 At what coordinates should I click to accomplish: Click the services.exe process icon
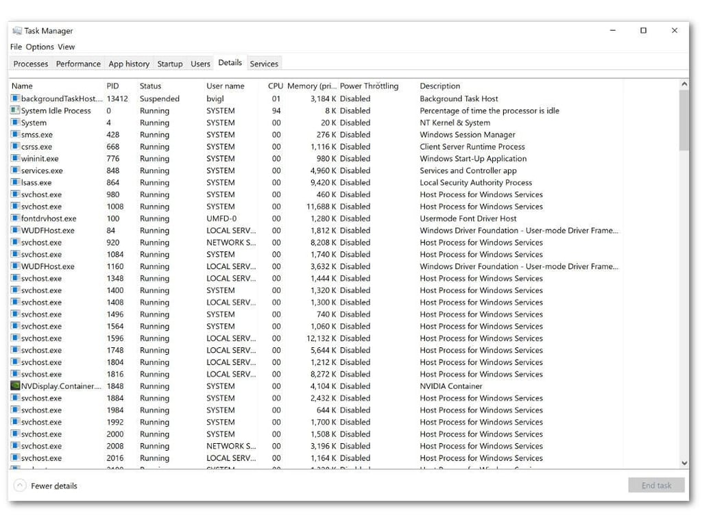(15, 170)
